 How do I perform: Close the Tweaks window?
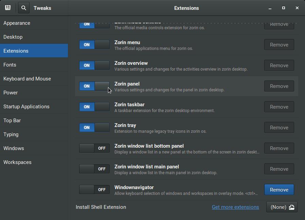point(297,8)
